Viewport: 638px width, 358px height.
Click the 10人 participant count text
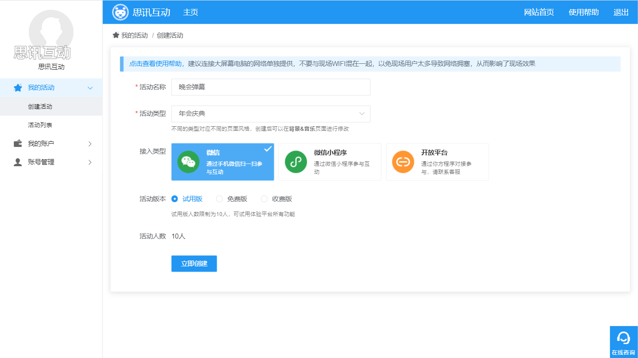(x=179, y=236)
